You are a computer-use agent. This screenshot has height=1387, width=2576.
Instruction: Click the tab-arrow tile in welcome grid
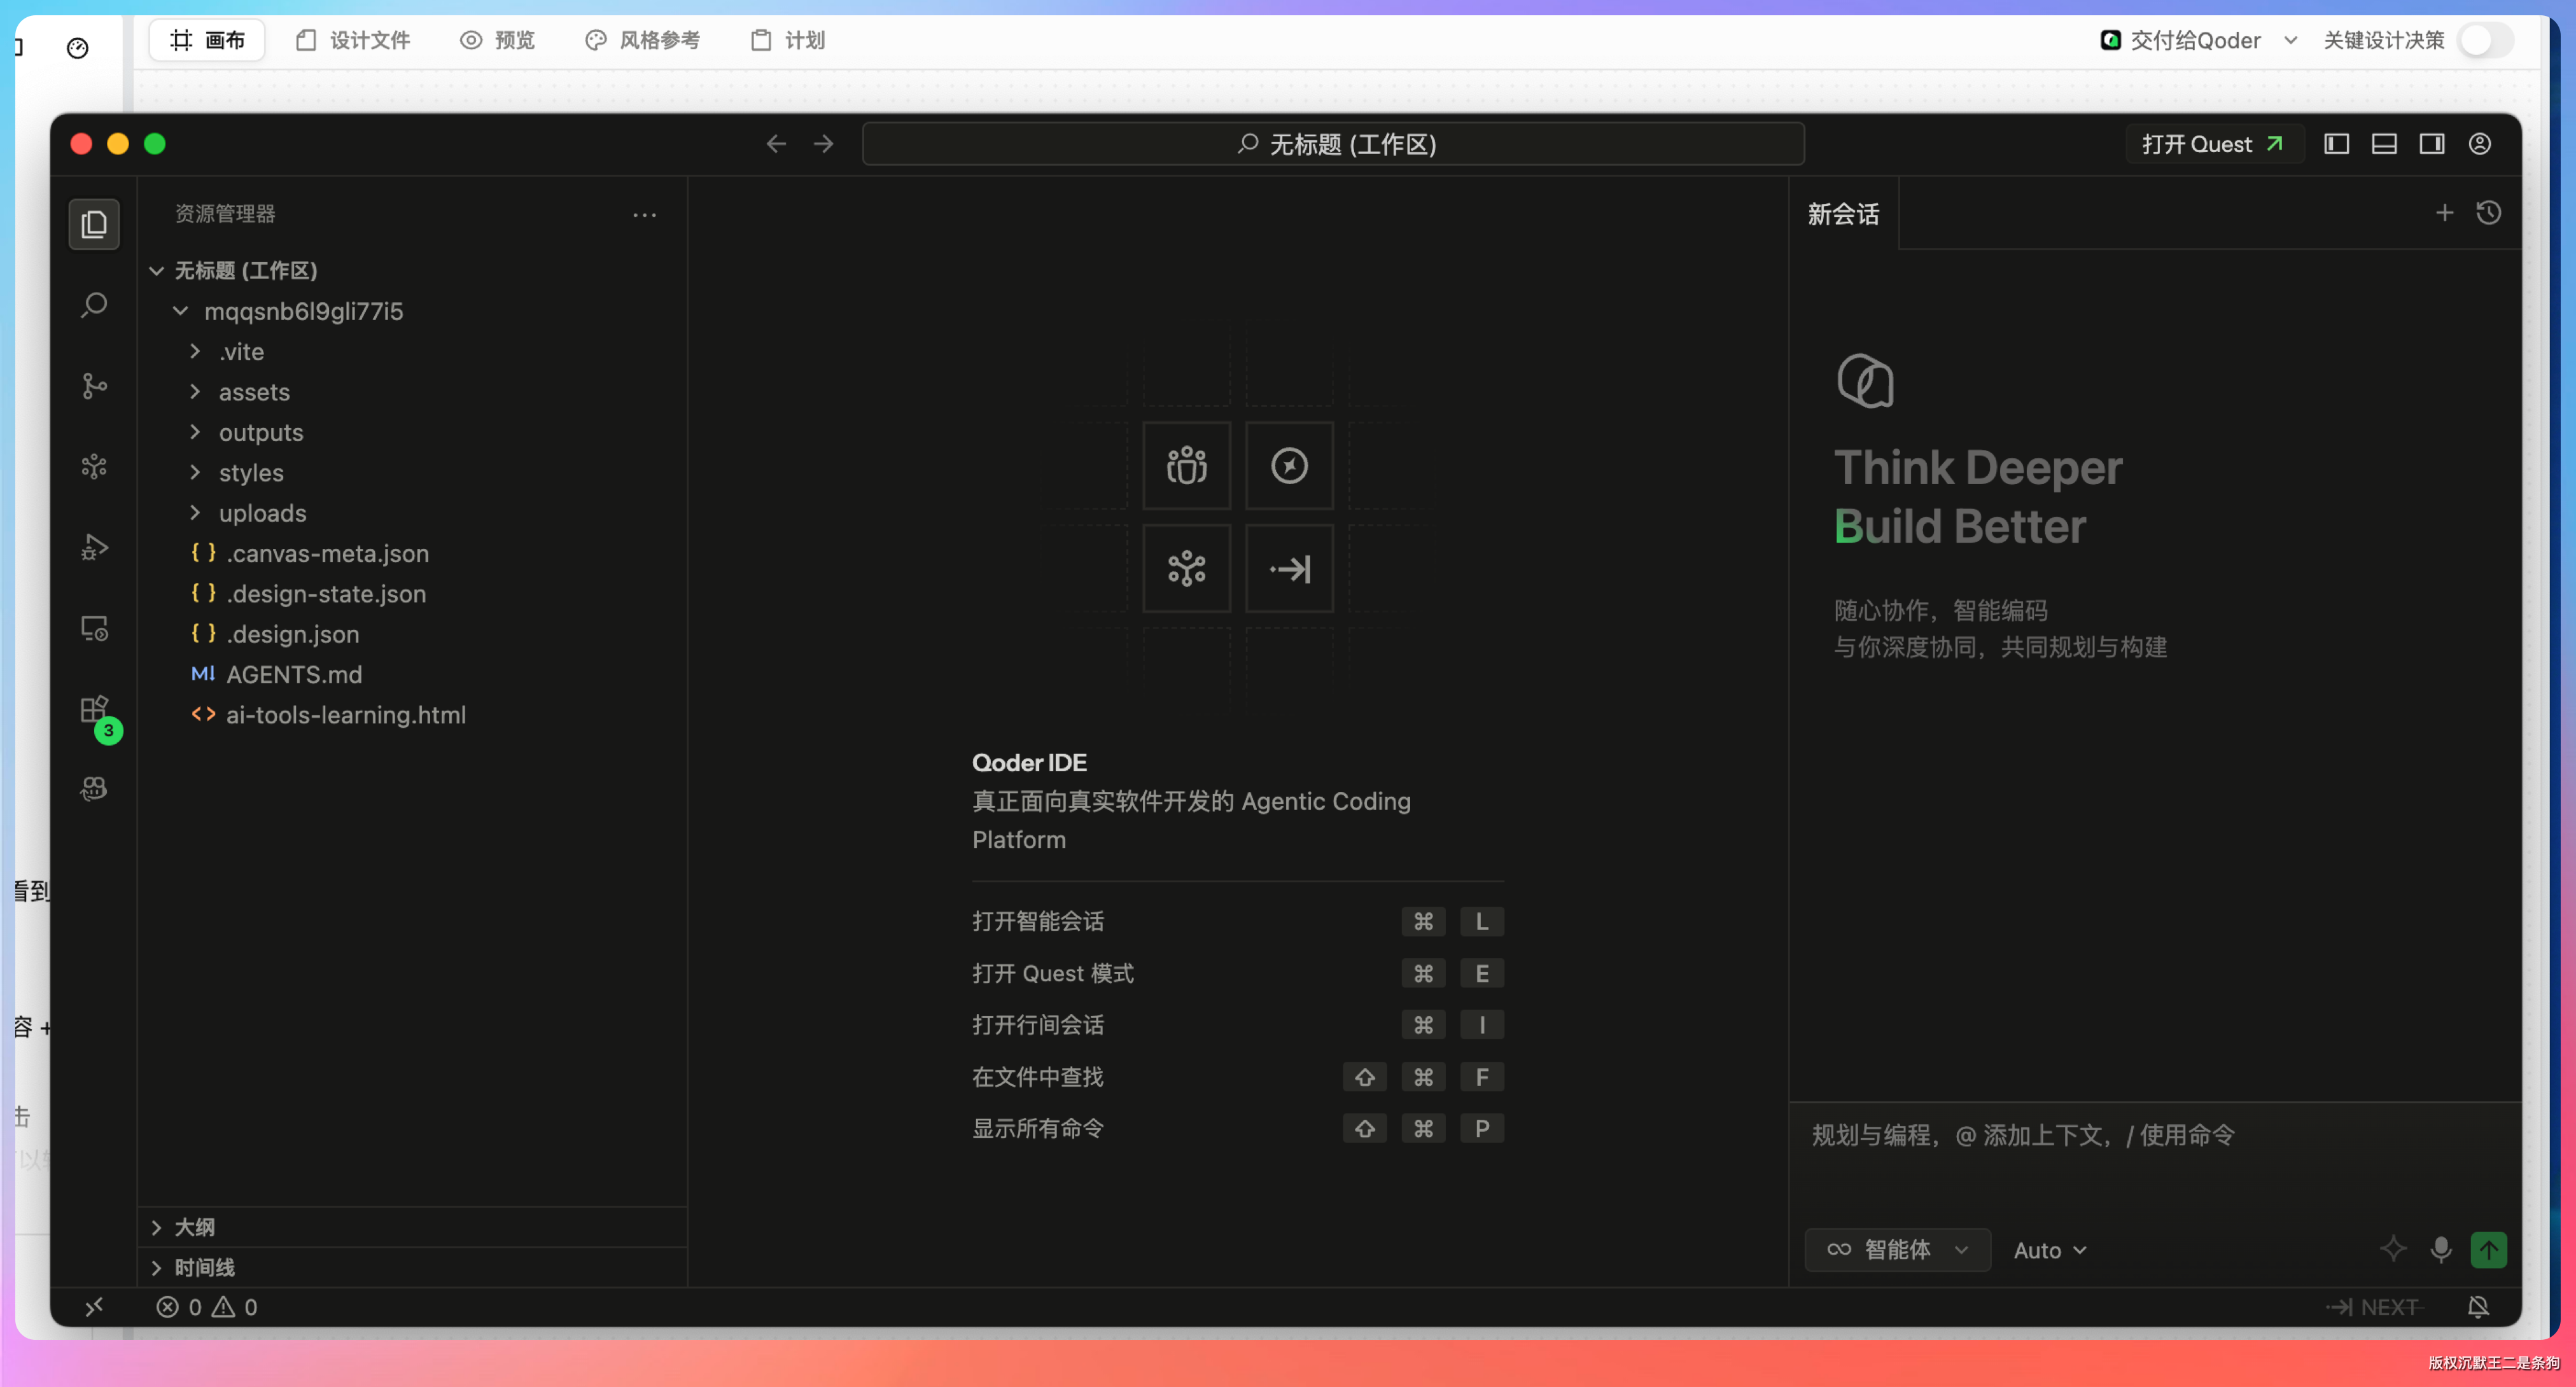click(x=1289, y=569)
